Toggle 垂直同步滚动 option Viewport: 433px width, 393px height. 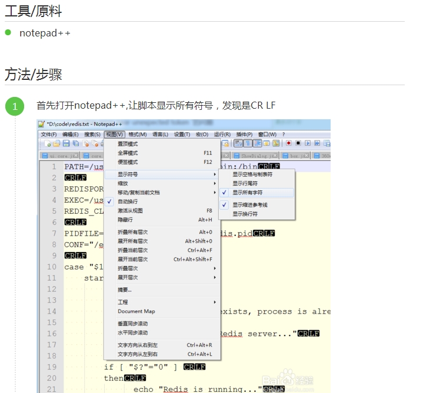pos(162,324)
